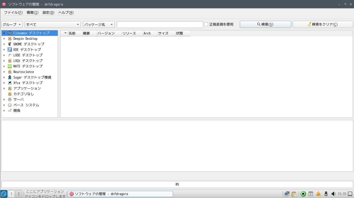Open the Fedora application menu
The height and width of the screenshot is (198, 354).
[x=4, y=194]
